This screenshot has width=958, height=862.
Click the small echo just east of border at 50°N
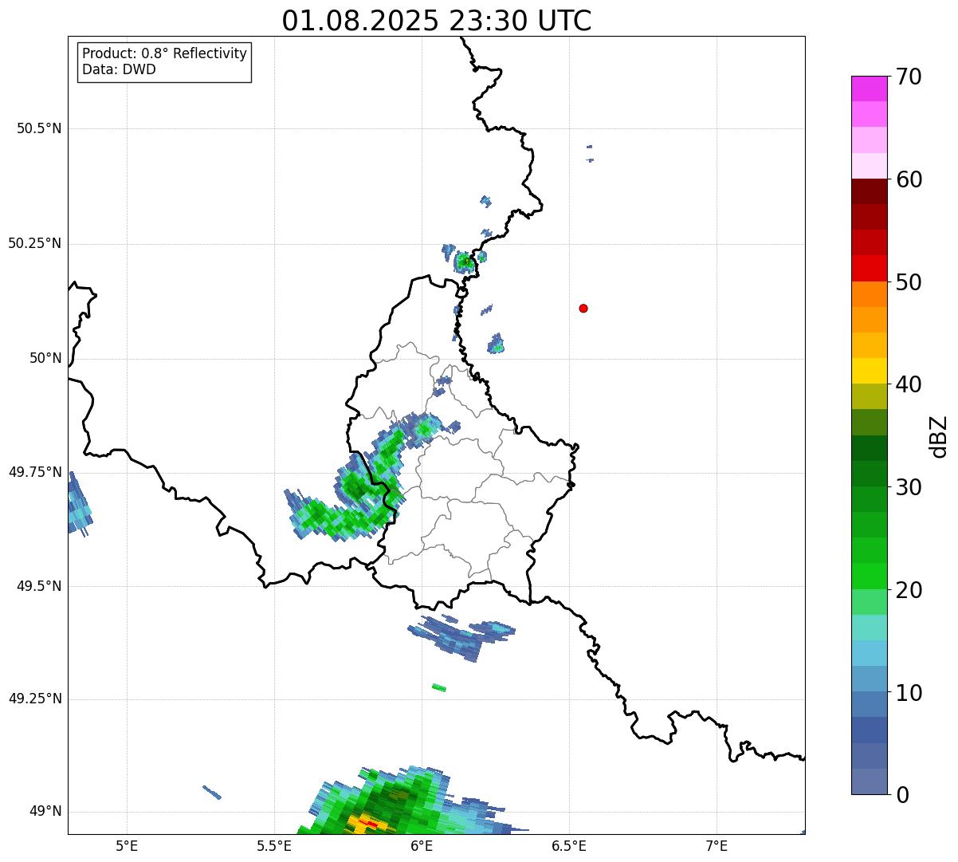point(496,344)
